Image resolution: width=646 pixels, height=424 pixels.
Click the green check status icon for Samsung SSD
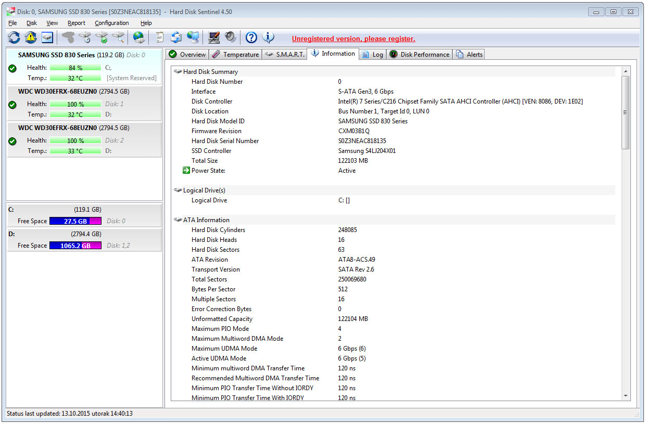click(12, 68)
